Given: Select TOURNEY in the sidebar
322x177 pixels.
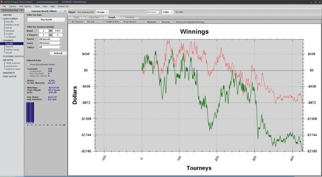Looking at the screenshot, I should pyautogui.click(x=8, y=40).
